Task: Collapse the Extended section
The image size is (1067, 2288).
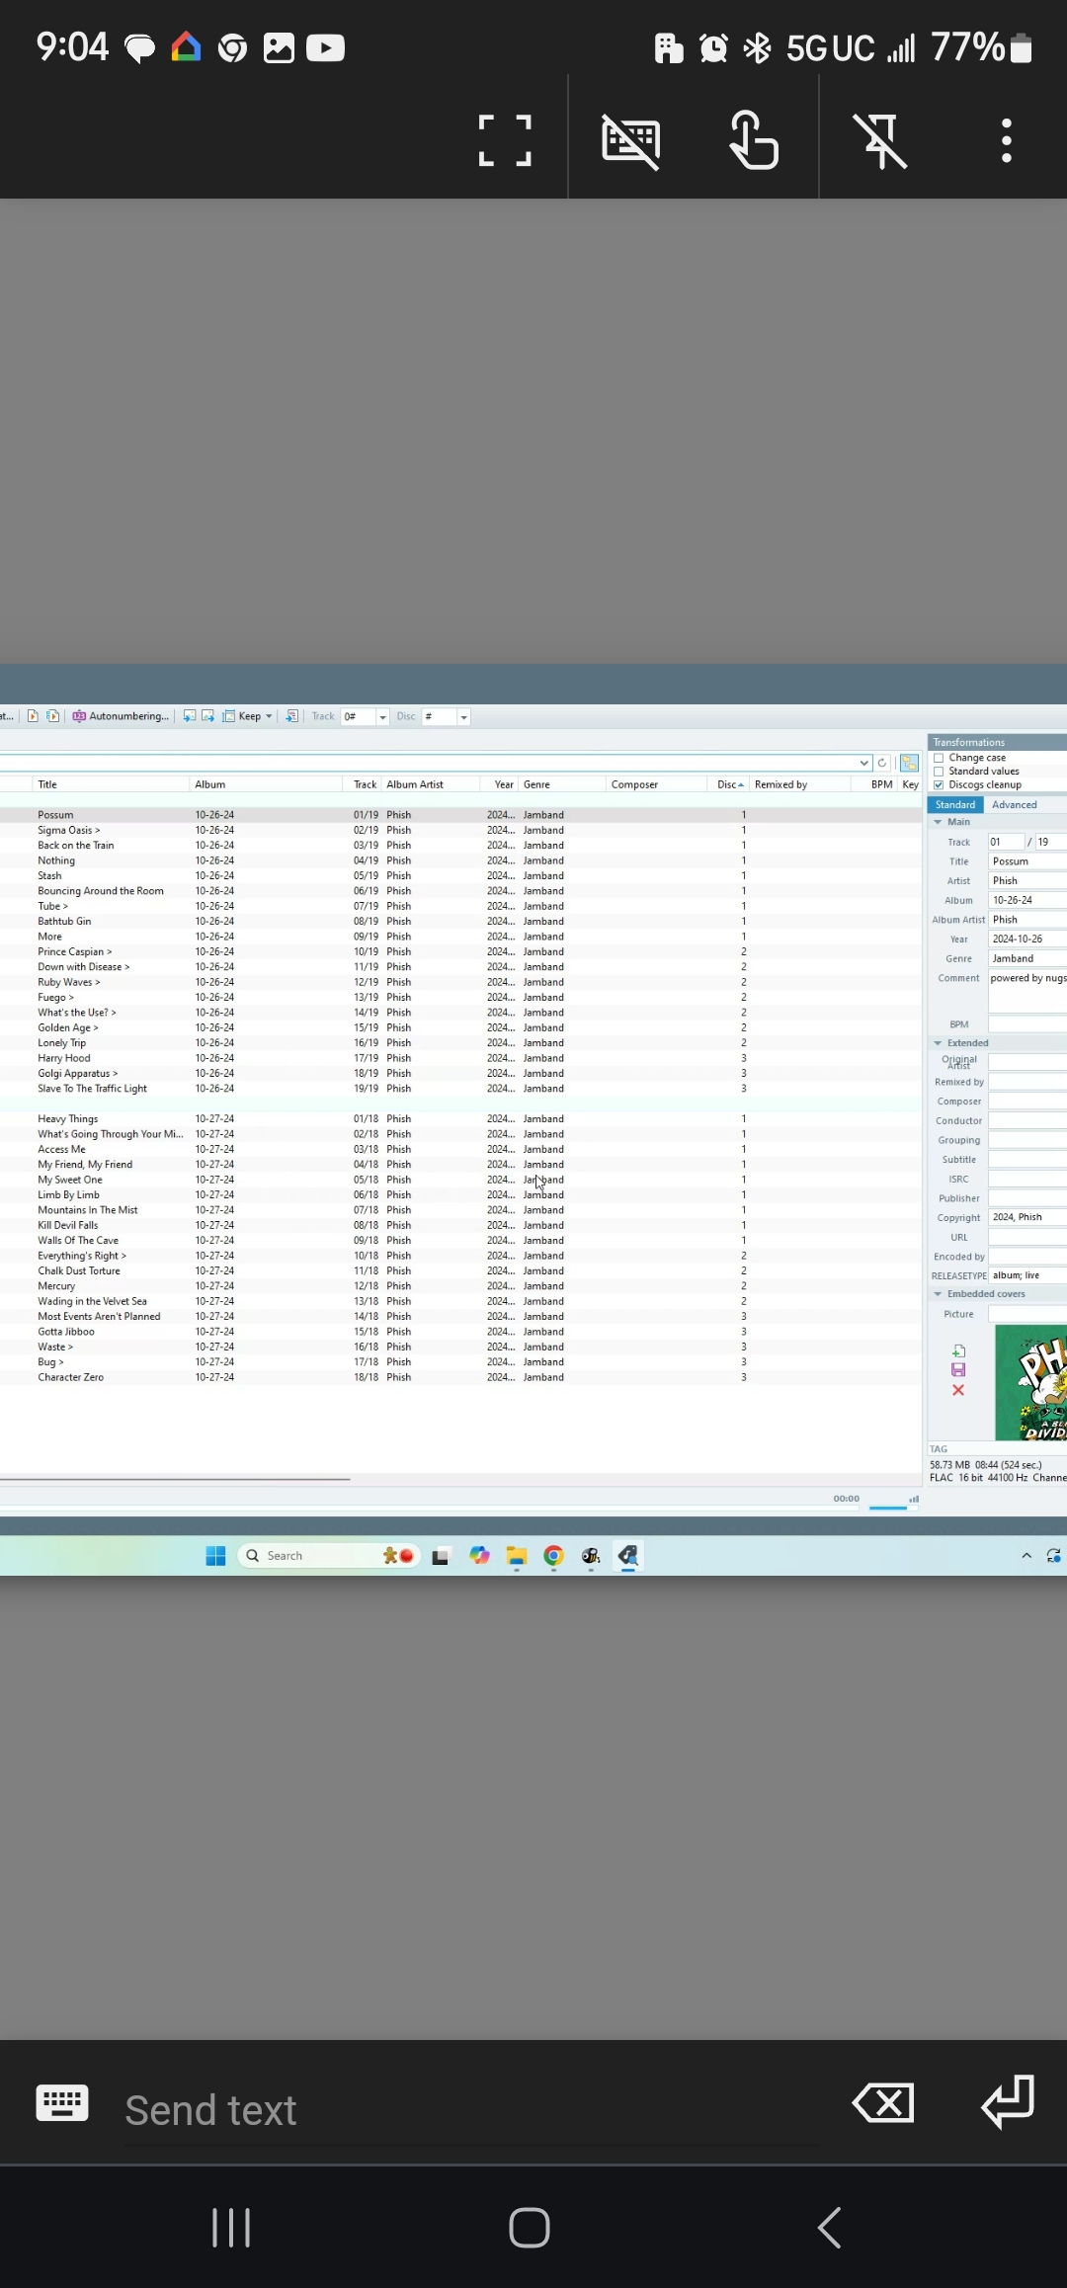Action: coord(938,1043)
